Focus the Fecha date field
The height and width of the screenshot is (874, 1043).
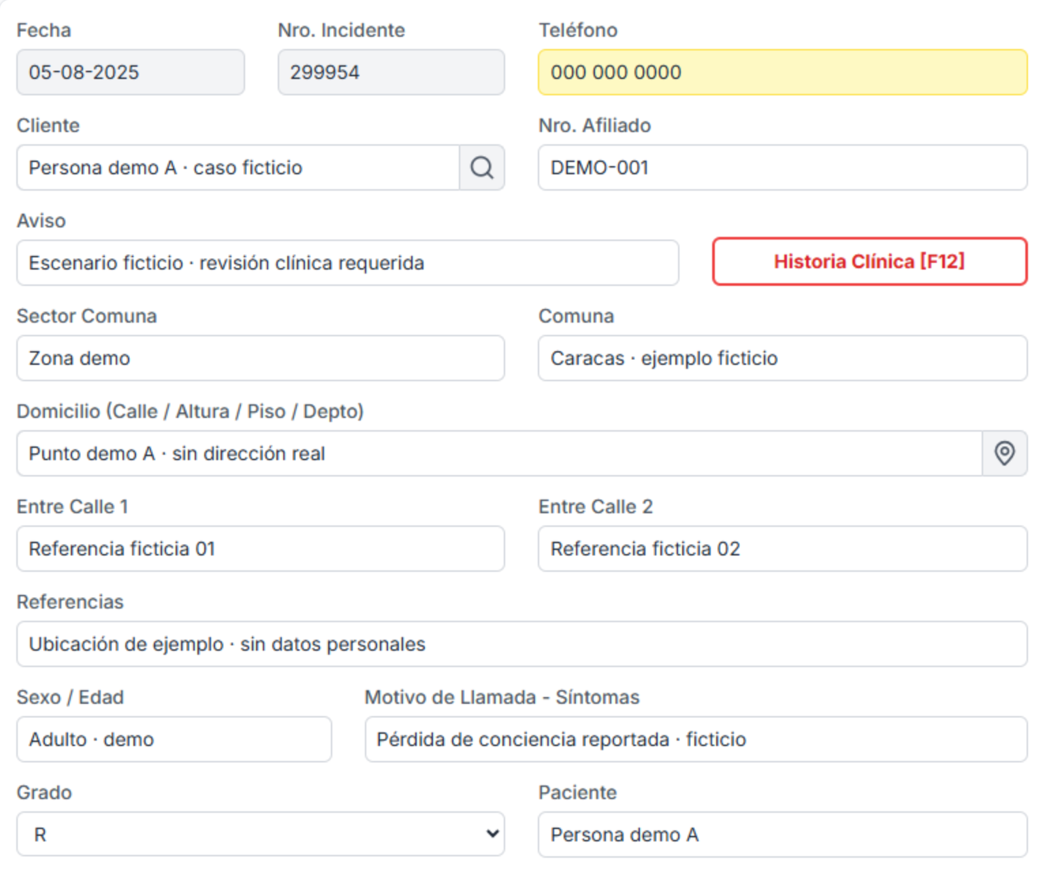coord(131,72)
